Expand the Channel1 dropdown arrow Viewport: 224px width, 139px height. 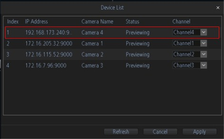coord(204,43)
